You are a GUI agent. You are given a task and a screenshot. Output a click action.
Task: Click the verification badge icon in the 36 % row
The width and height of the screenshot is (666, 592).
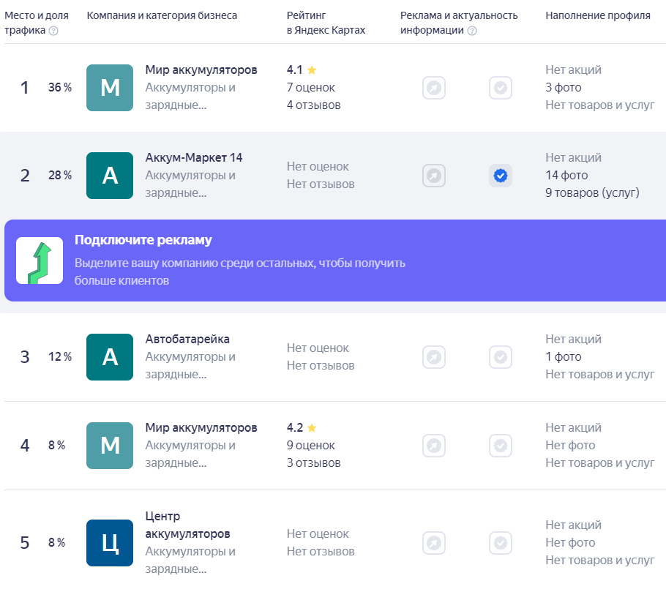(x=501, y=88)
